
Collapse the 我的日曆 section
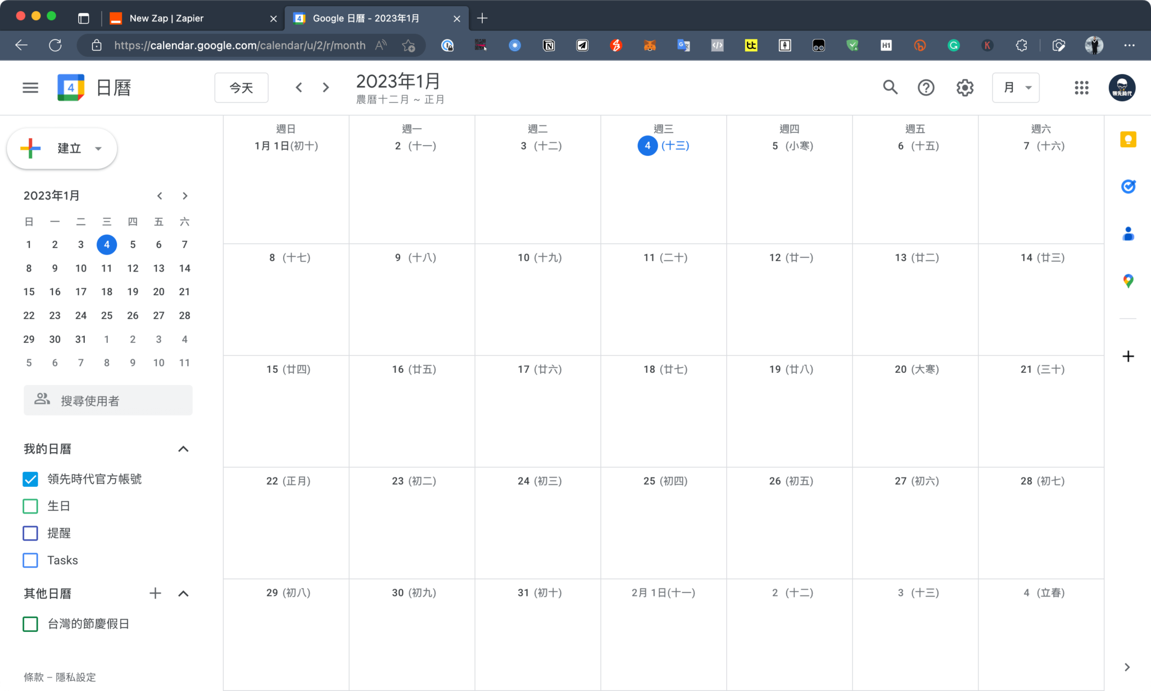(183, 449)
